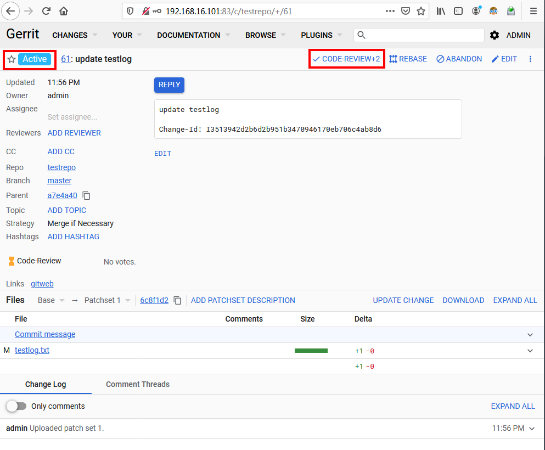Image resolution: width=545 pixels, height=450 pixels.
Task: Open the PLUGINS dropdown menu
Action: (x=322, y=35)
